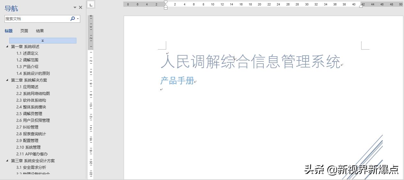
Task: Open navigation pane task options arrow
Action: click(x=75, y=7)
